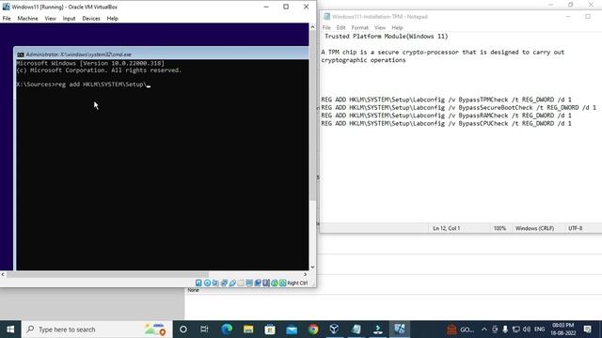Click the virtualization CPU indicator in VirtualBox status bar
602x338 pixels.
pyautogui.click(x=266, y=283)
